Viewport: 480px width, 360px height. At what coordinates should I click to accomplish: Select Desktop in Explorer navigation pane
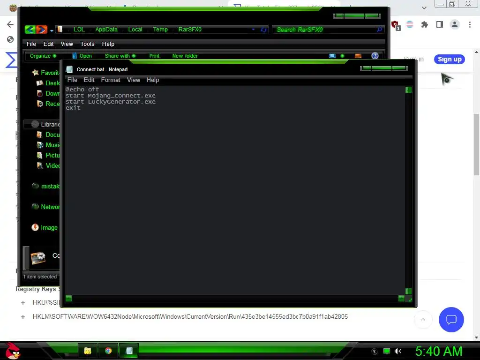(48, 83)
